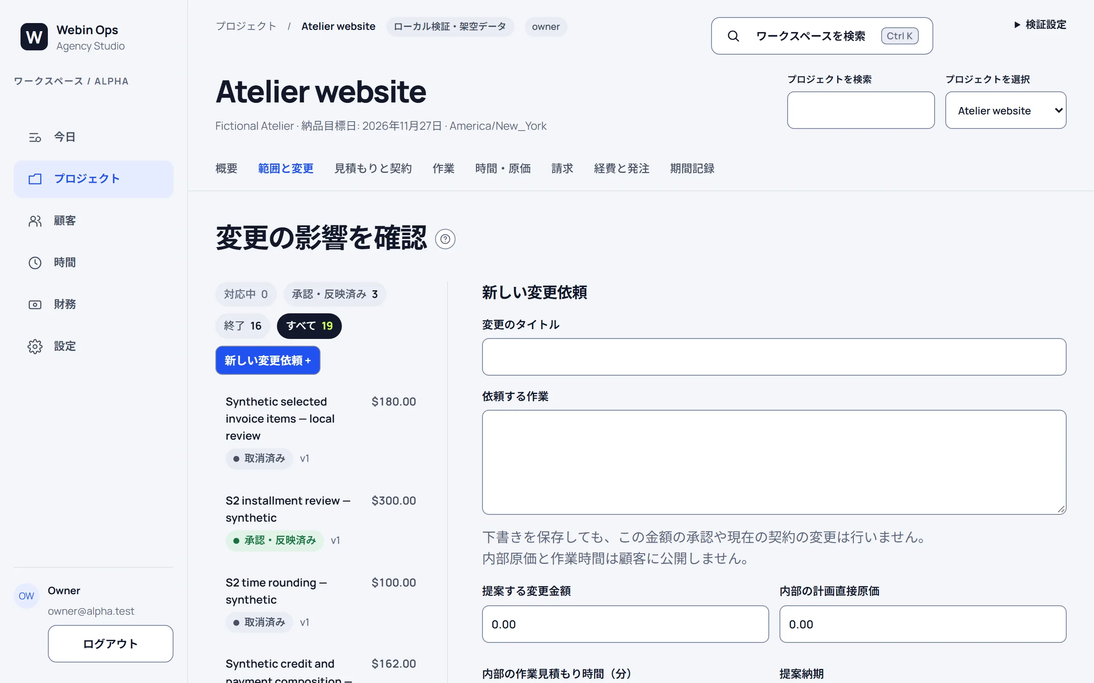This screenshot has width=1094, height=683.
Task: Click the プロジェクトを検索 input box
Action: [861, 110]
